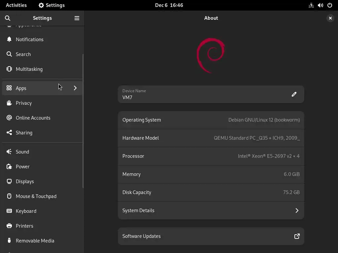338x253 pixels.
Task: Open Sharing settings
Action: 42,133
